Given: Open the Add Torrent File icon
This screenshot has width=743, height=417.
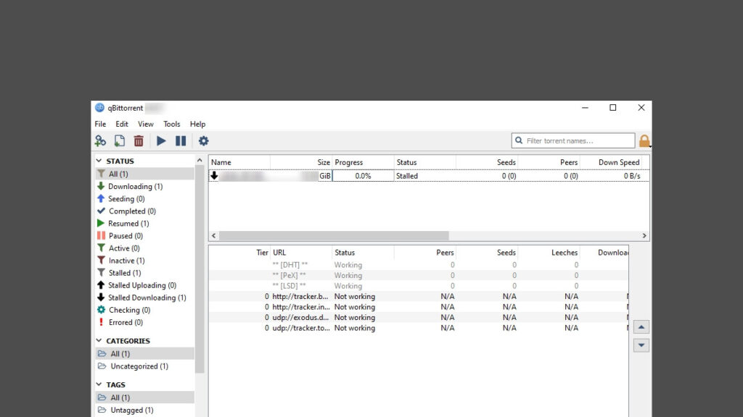Looking at the screenshot, I should (119, 140).
